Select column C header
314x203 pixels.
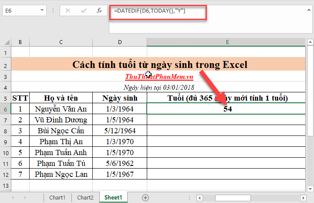point(61,42)
